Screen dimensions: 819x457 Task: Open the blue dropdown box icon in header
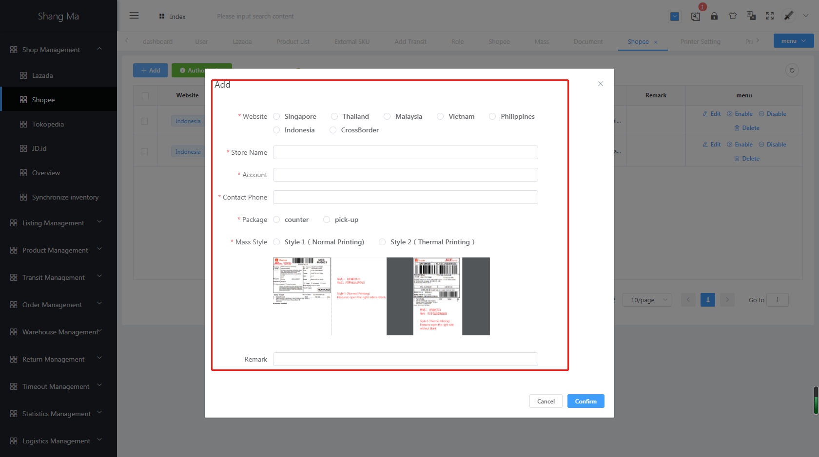pyautogui.click(x=675, y=17)
